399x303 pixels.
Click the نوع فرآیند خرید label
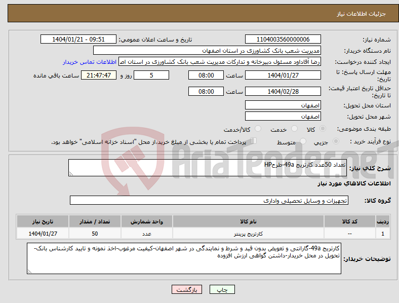click(370, 141)
